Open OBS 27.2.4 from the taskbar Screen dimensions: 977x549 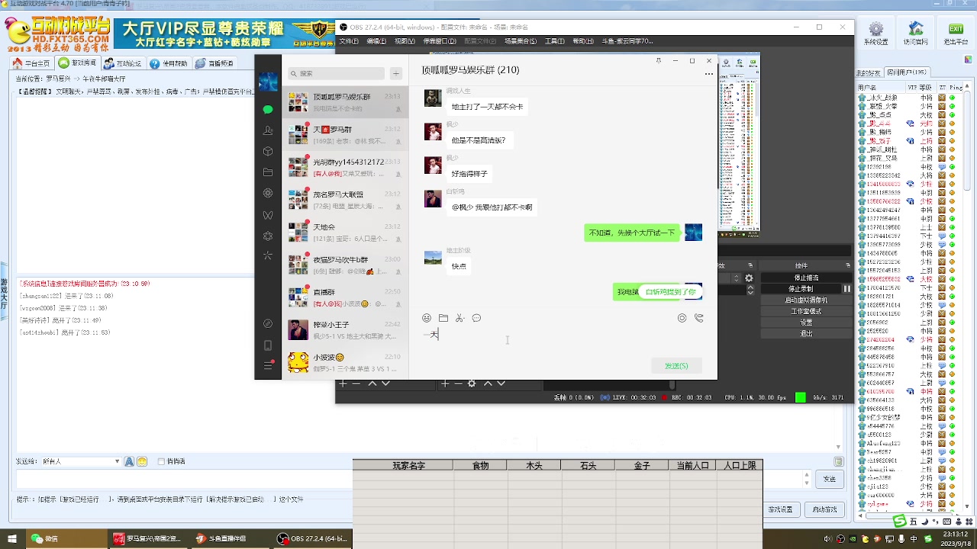[x=313, y=538]
